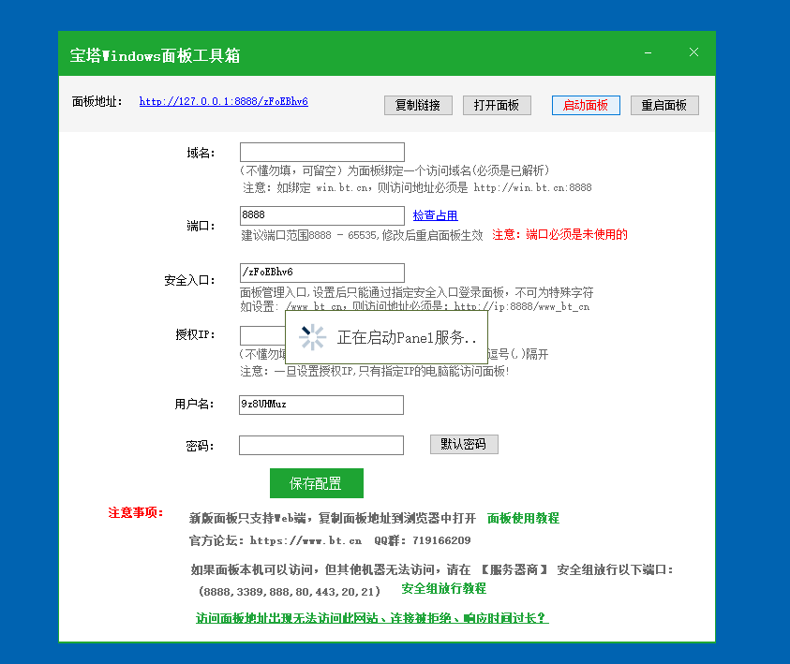Viewport: 790px width, 664px height.
Task: Click the 正在启动Panel服务 status text
Action: [x=407, y=337]
